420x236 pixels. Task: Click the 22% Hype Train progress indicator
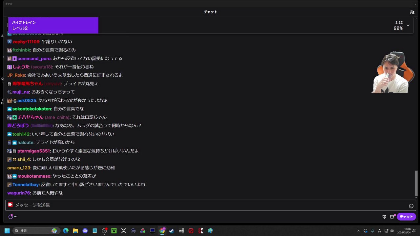(398, 28)
